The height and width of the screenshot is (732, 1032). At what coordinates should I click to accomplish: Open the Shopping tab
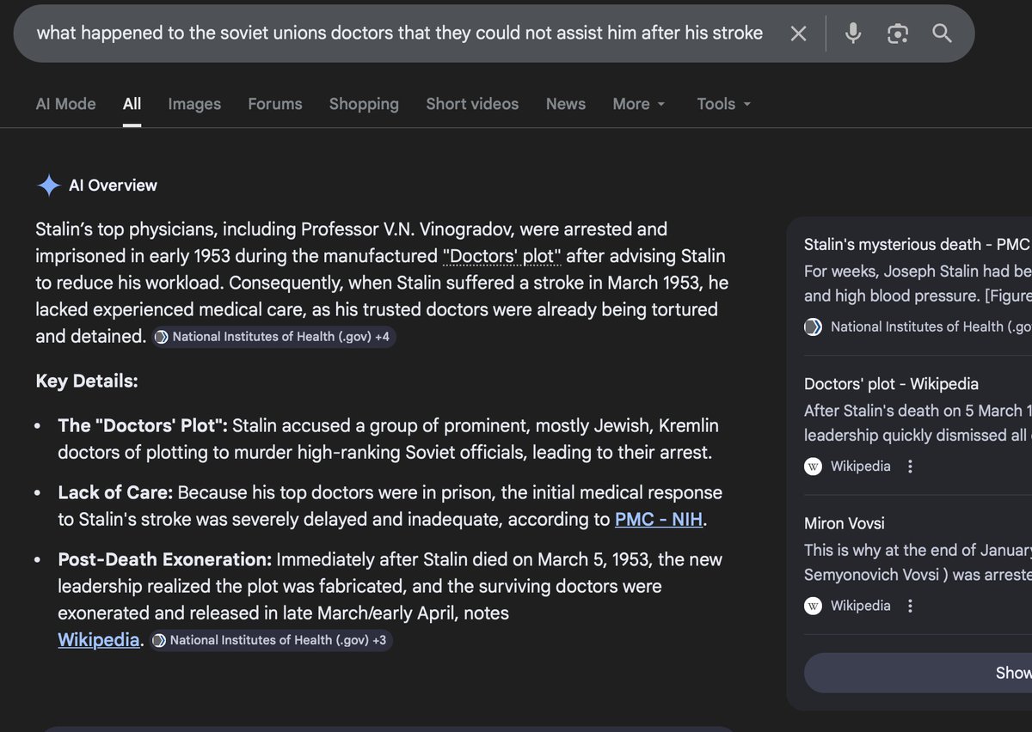(x=364, y=104)
